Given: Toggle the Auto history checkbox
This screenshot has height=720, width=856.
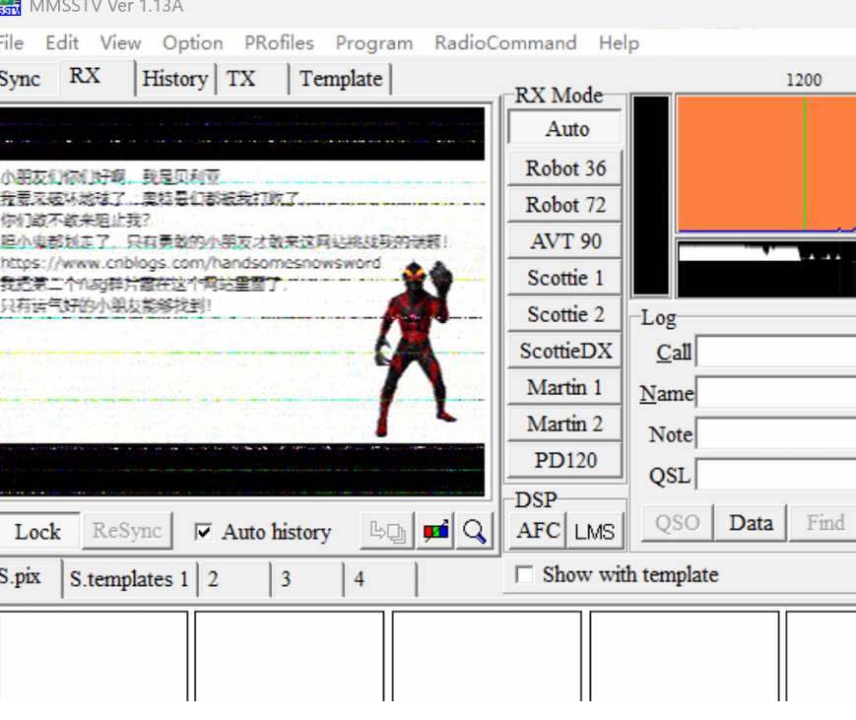Looking at the screenshot, I should pyautogui.click(x=203, y=532).
